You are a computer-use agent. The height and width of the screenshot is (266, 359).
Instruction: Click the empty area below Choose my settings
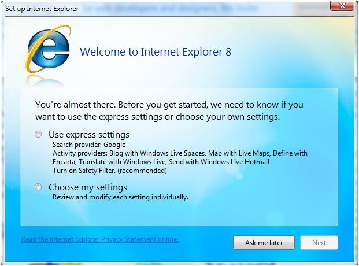pyautogui.click(x=179, y=213)
